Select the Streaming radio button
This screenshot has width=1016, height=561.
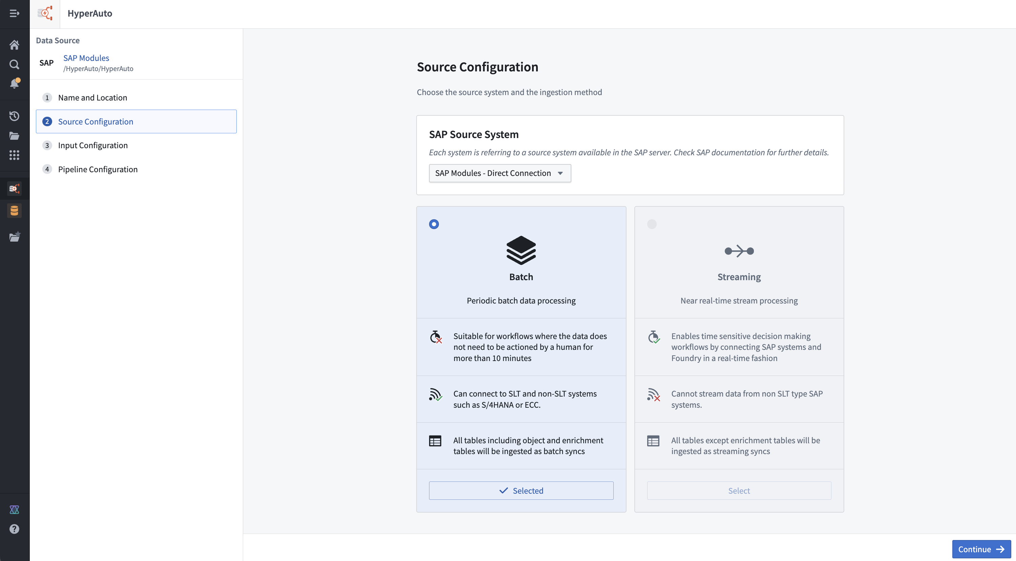click(652, 224)
